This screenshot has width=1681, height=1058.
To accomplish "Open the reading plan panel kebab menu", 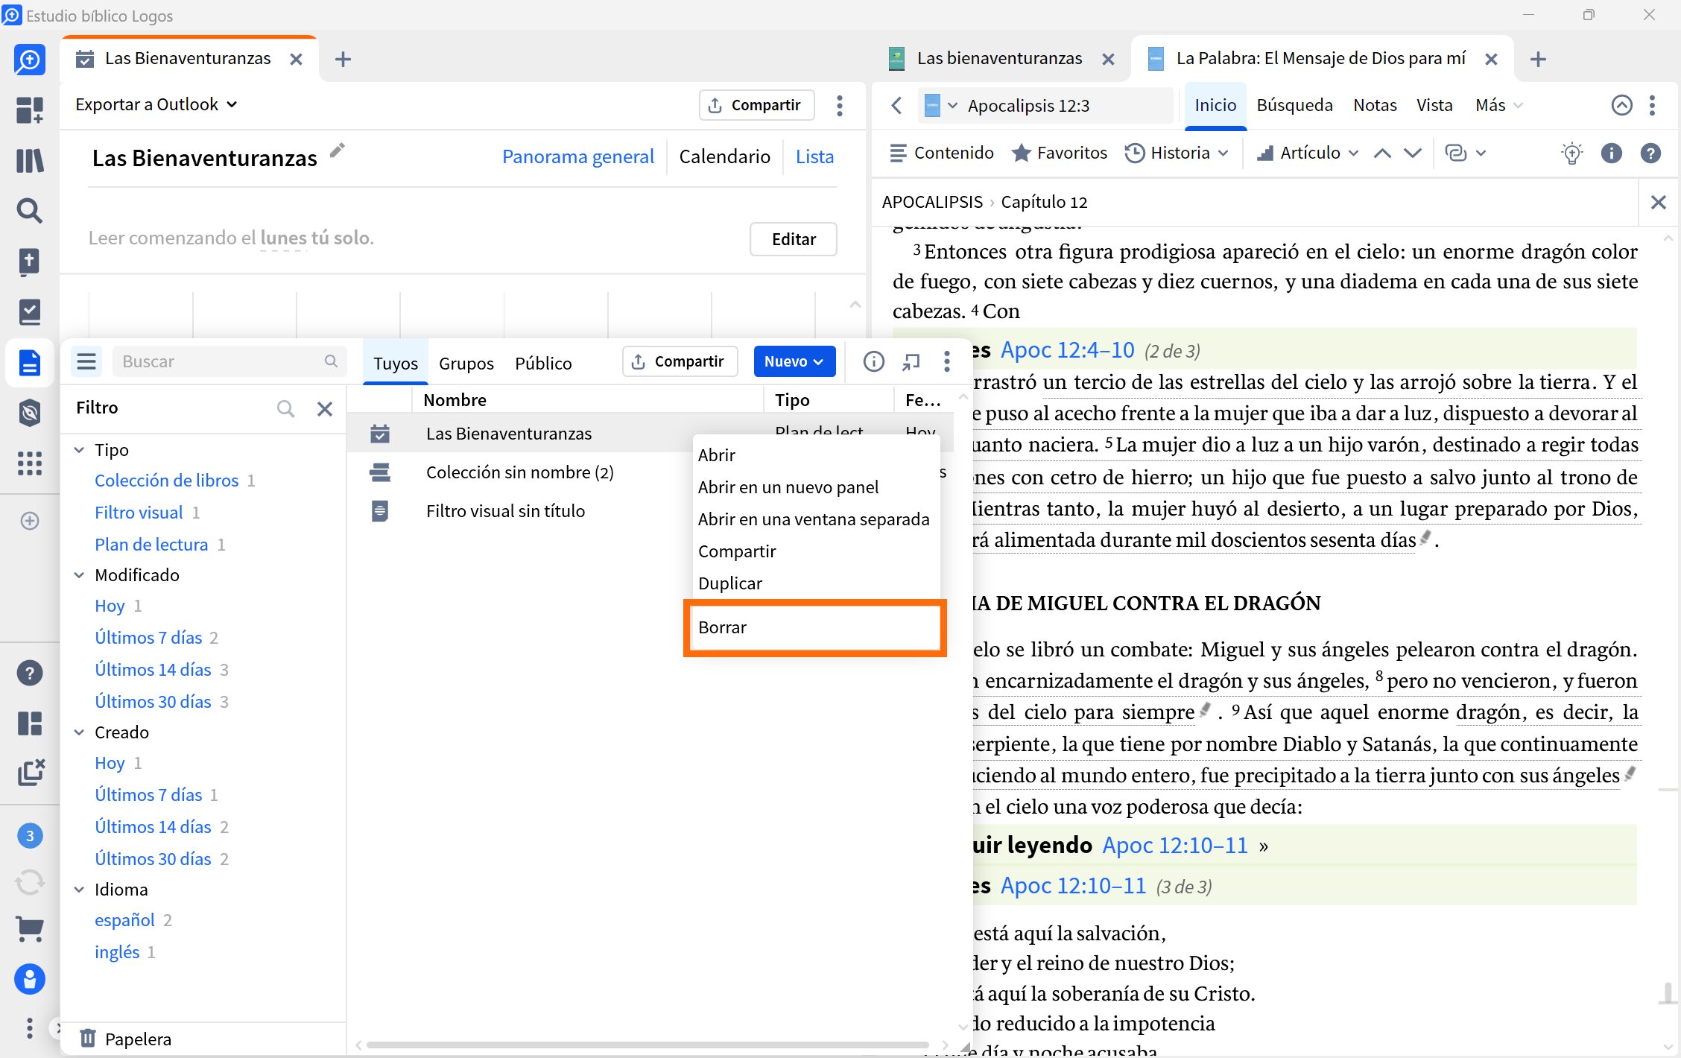I will [840, 105].
